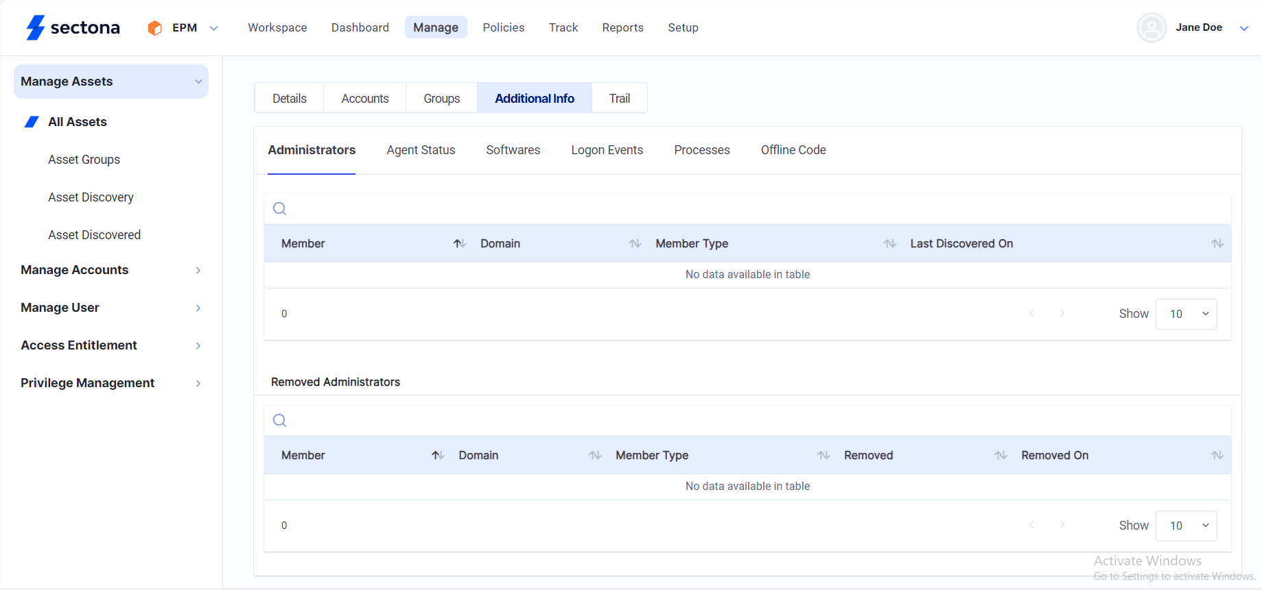The width and height of the screenshot is (1262, 590).
Task: Switch to the Agent Status tab
Action: 421,150
